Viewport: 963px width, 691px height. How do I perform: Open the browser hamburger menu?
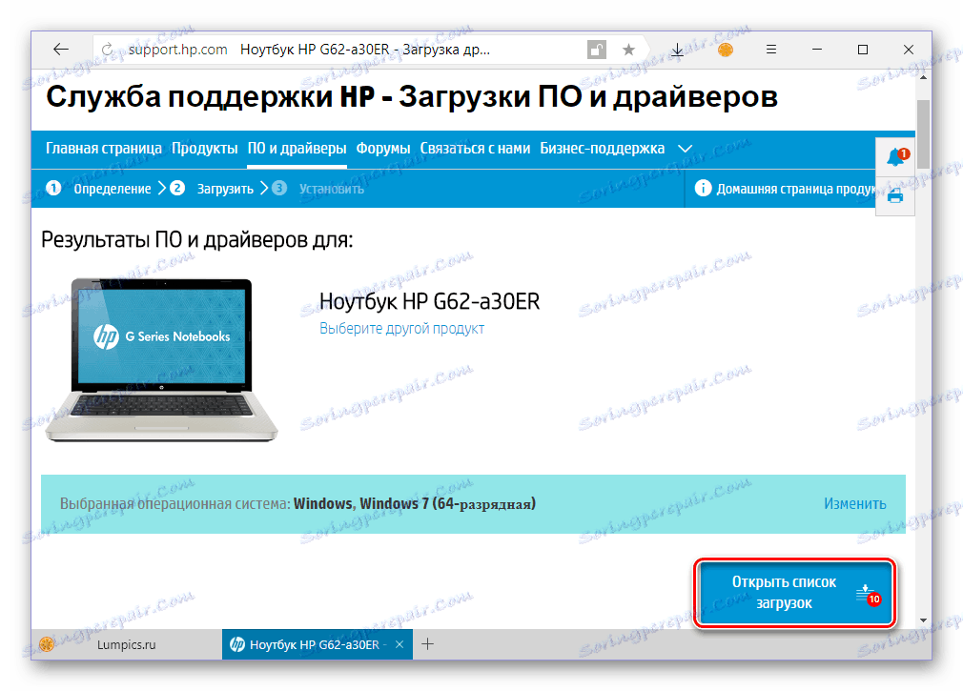tap(770, 49)
